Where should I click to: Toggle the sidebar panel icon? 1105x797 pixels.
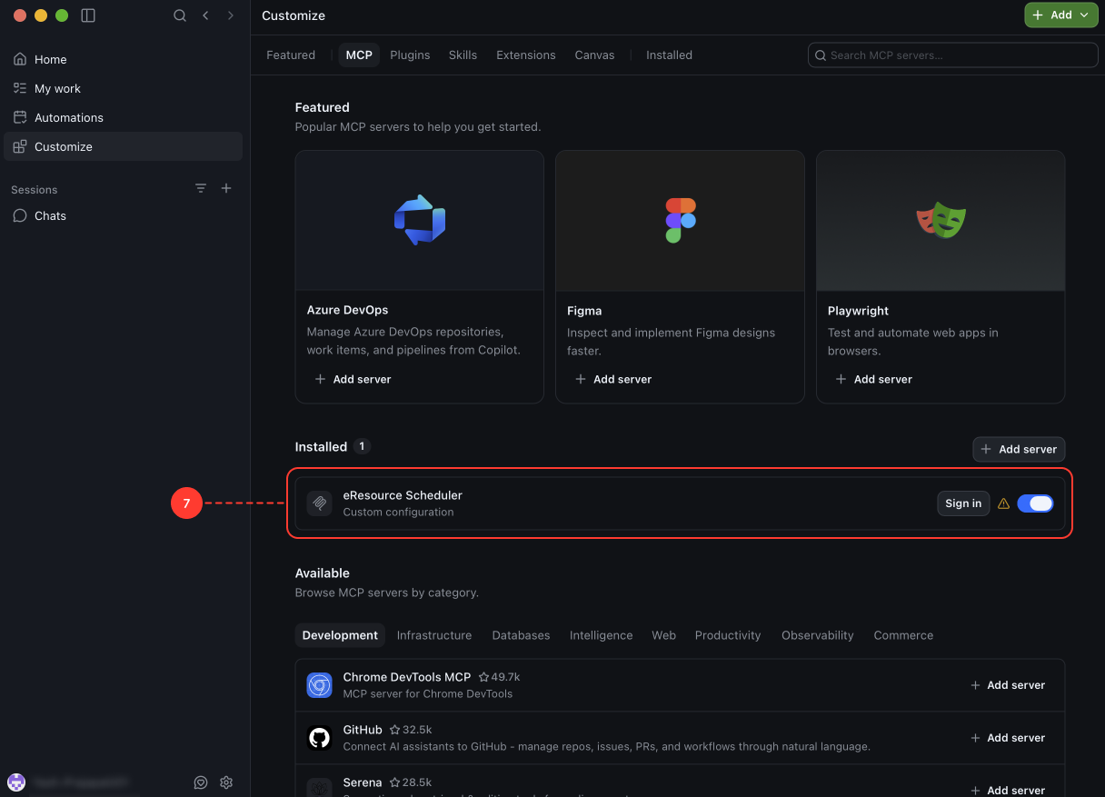88,15
